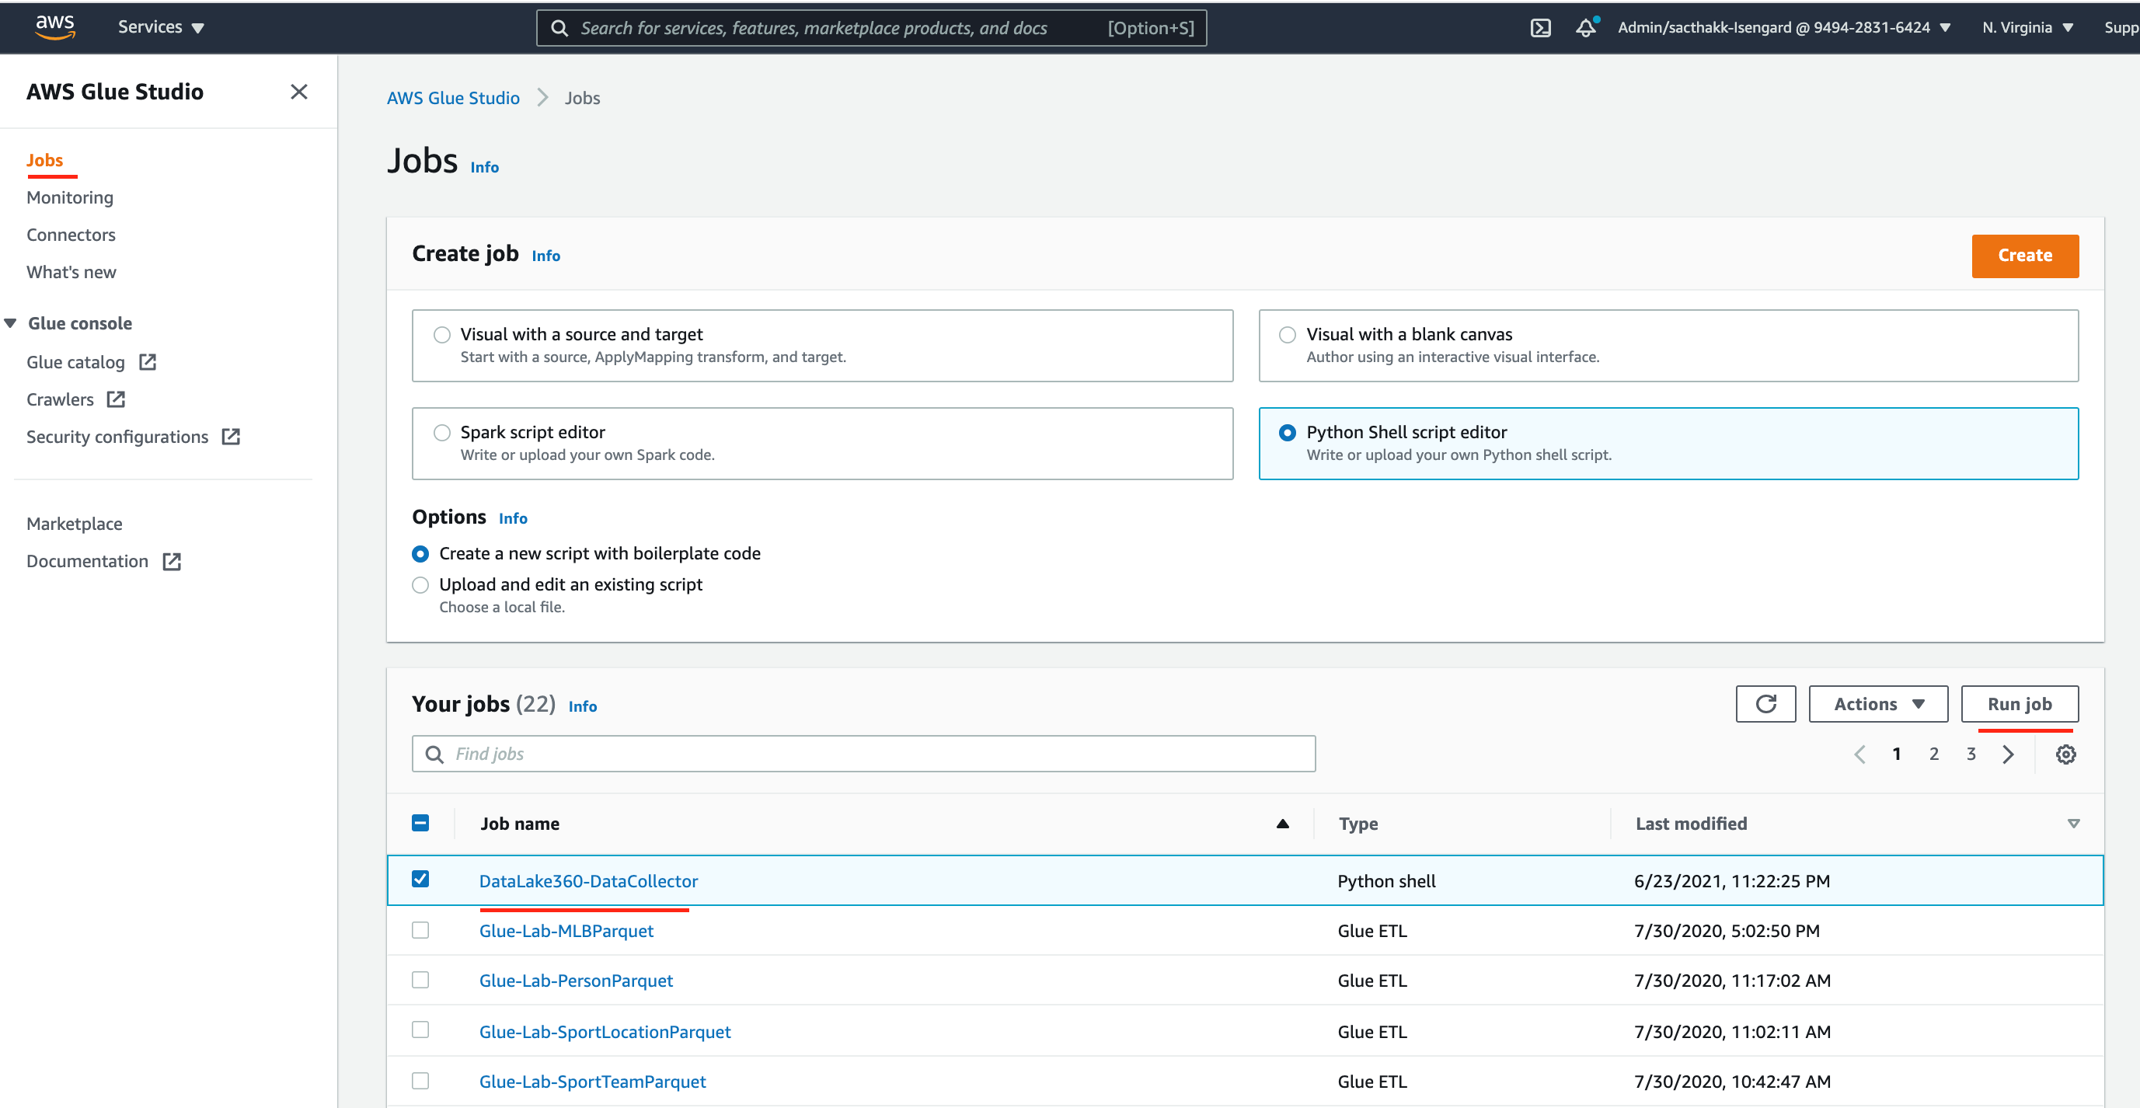Open the notifications bell
This screenshot has width=2140, height=1108.
1585,28
